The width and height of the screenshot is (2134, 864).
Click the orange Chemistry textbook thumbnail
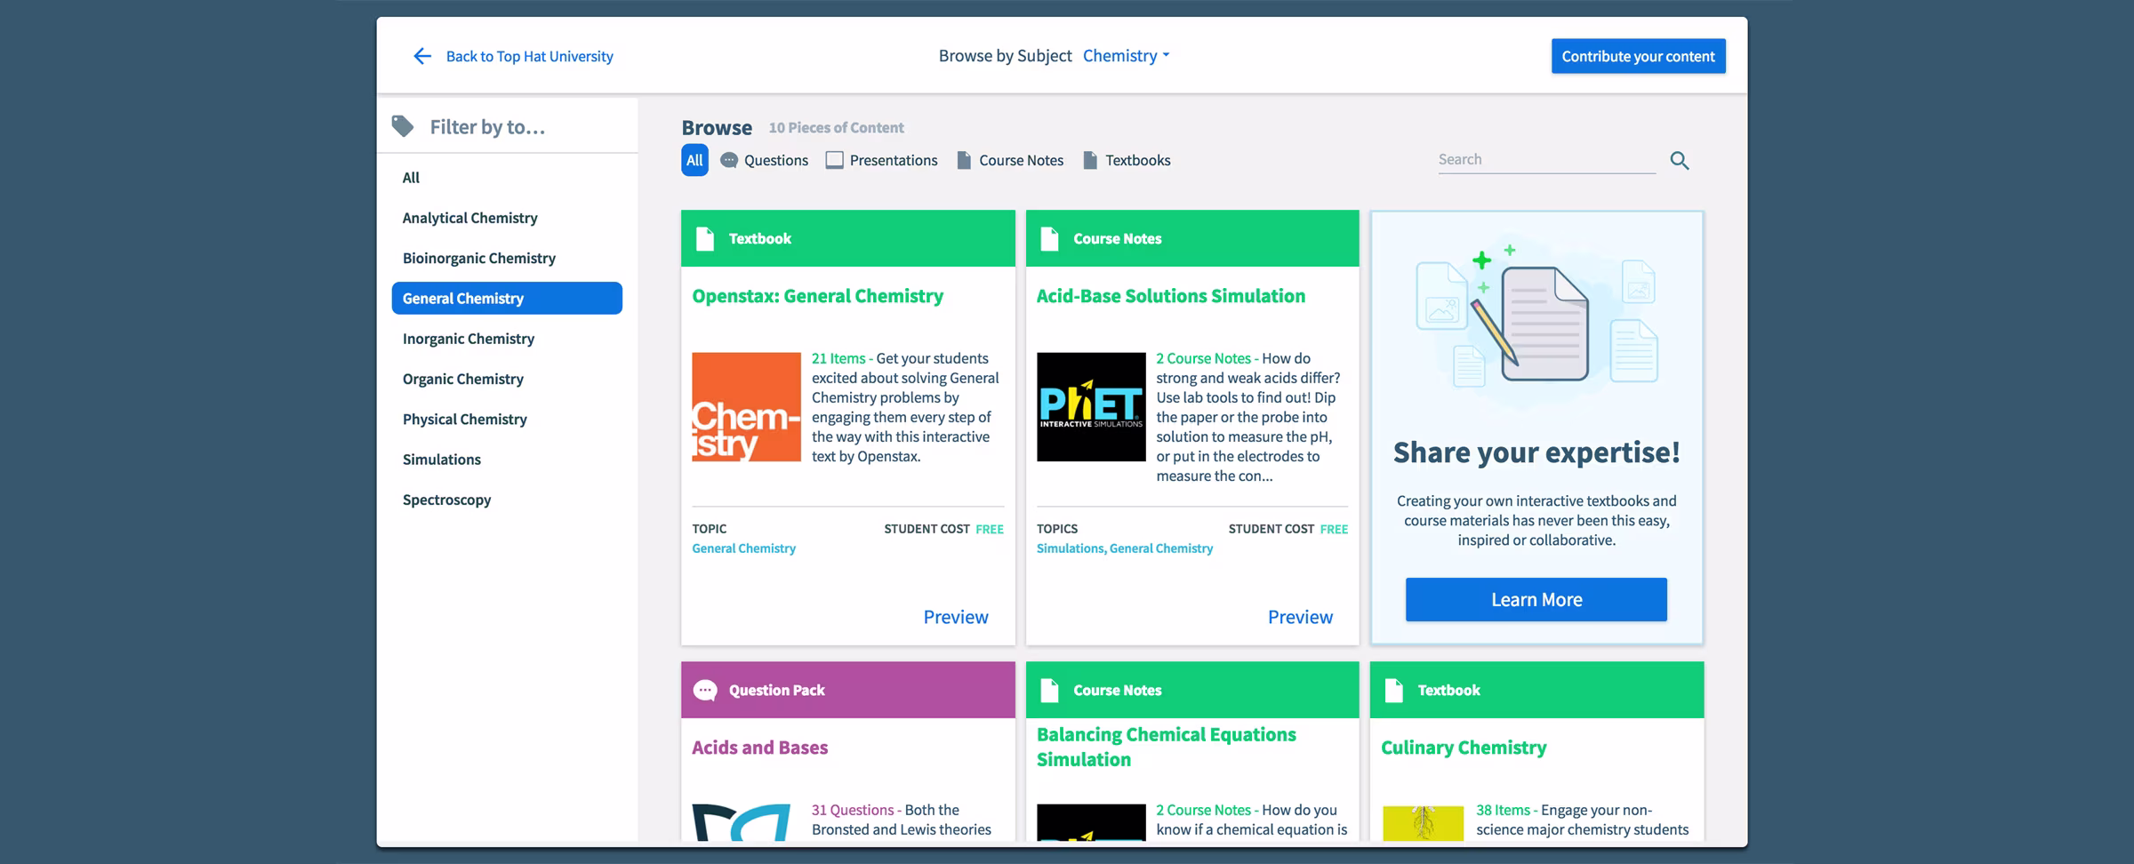[x=746, y=407]
